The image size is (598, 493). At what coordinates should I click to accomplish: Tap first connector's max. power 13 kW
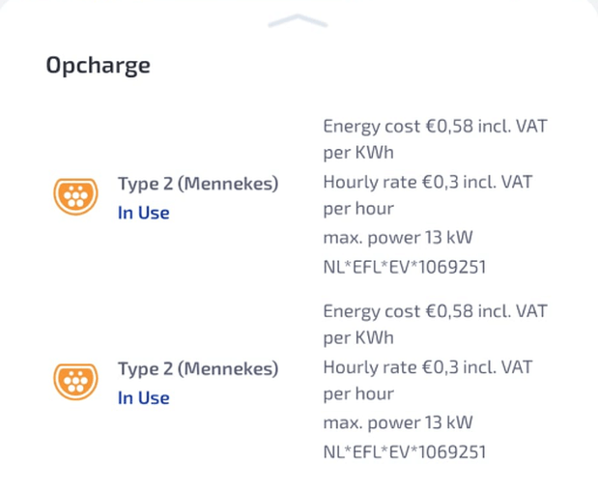click(x=398, y=238)
